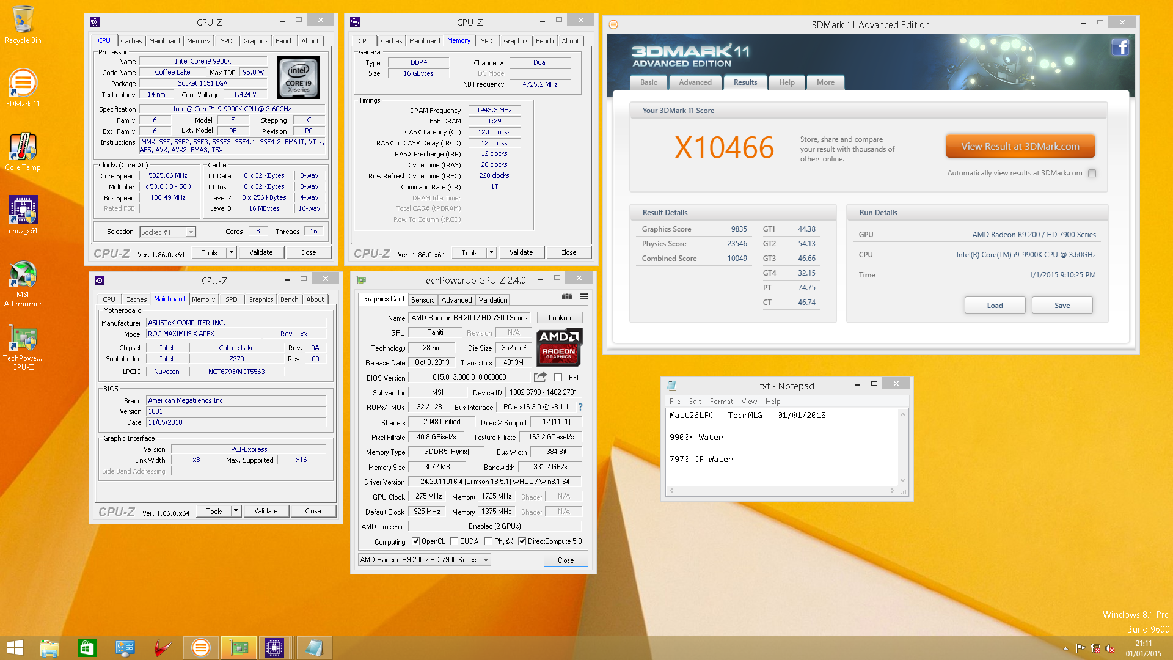Open TechPowerUp GPU-Z desktop shortcut

pos(23,347)
